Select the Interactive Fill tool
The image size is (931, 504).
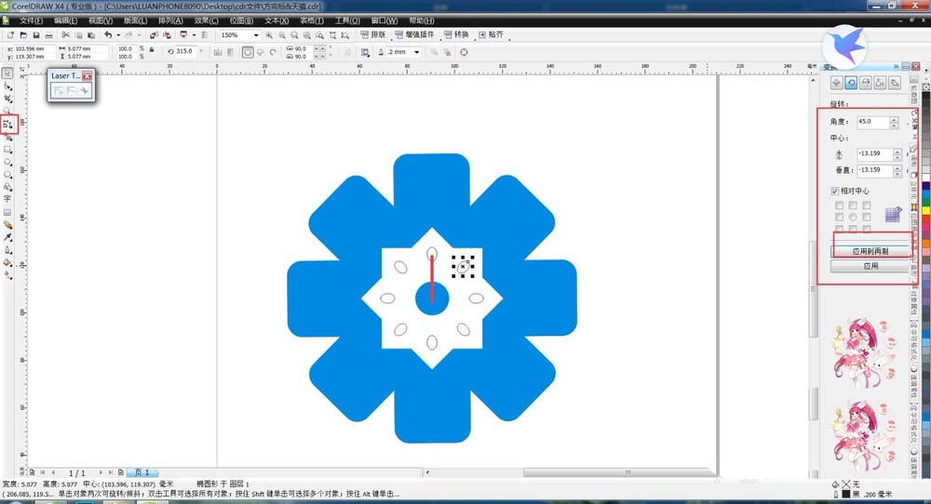coord(7,274)
